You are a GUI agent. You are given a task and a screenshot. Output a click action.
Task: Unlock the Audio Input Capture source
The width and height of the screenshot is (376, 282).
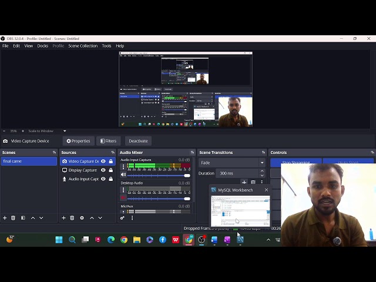tap(111, 179)
